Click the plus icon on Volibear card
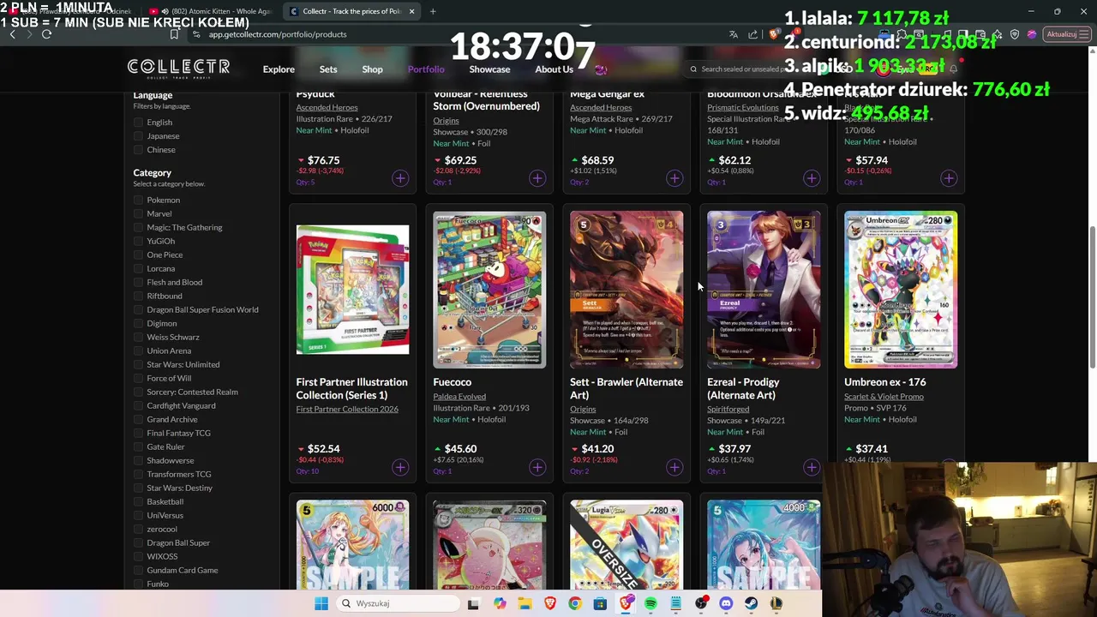Viewport: 1097px width, 617px height. tap(537, 178)
